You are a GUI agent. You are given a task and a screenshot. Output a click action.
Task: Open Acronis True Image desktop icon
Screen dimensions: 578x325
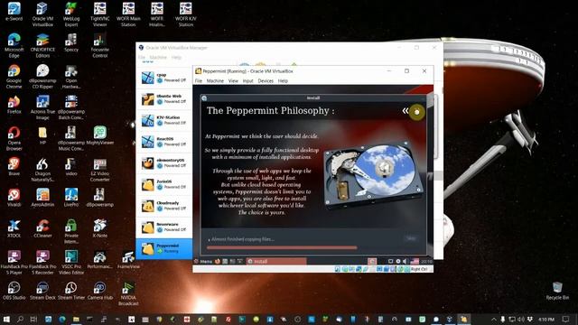(42, 107)
